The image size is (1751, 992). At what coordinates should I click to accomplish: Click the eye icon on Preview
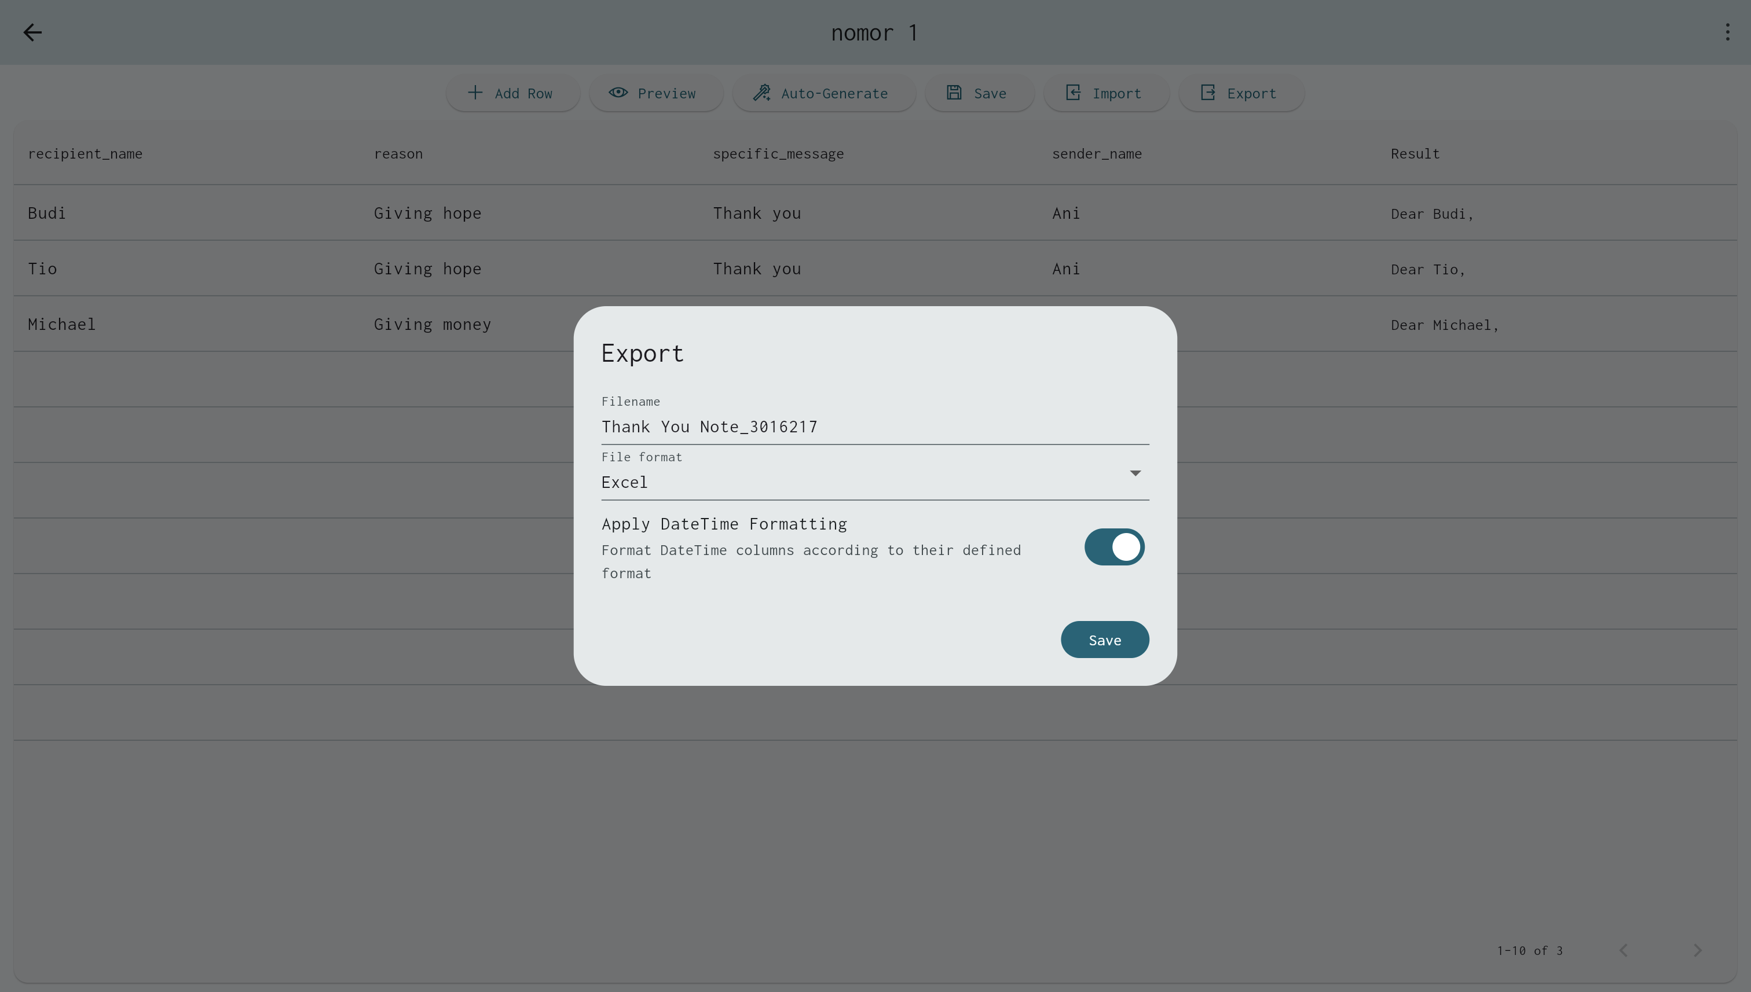(618, 93)
